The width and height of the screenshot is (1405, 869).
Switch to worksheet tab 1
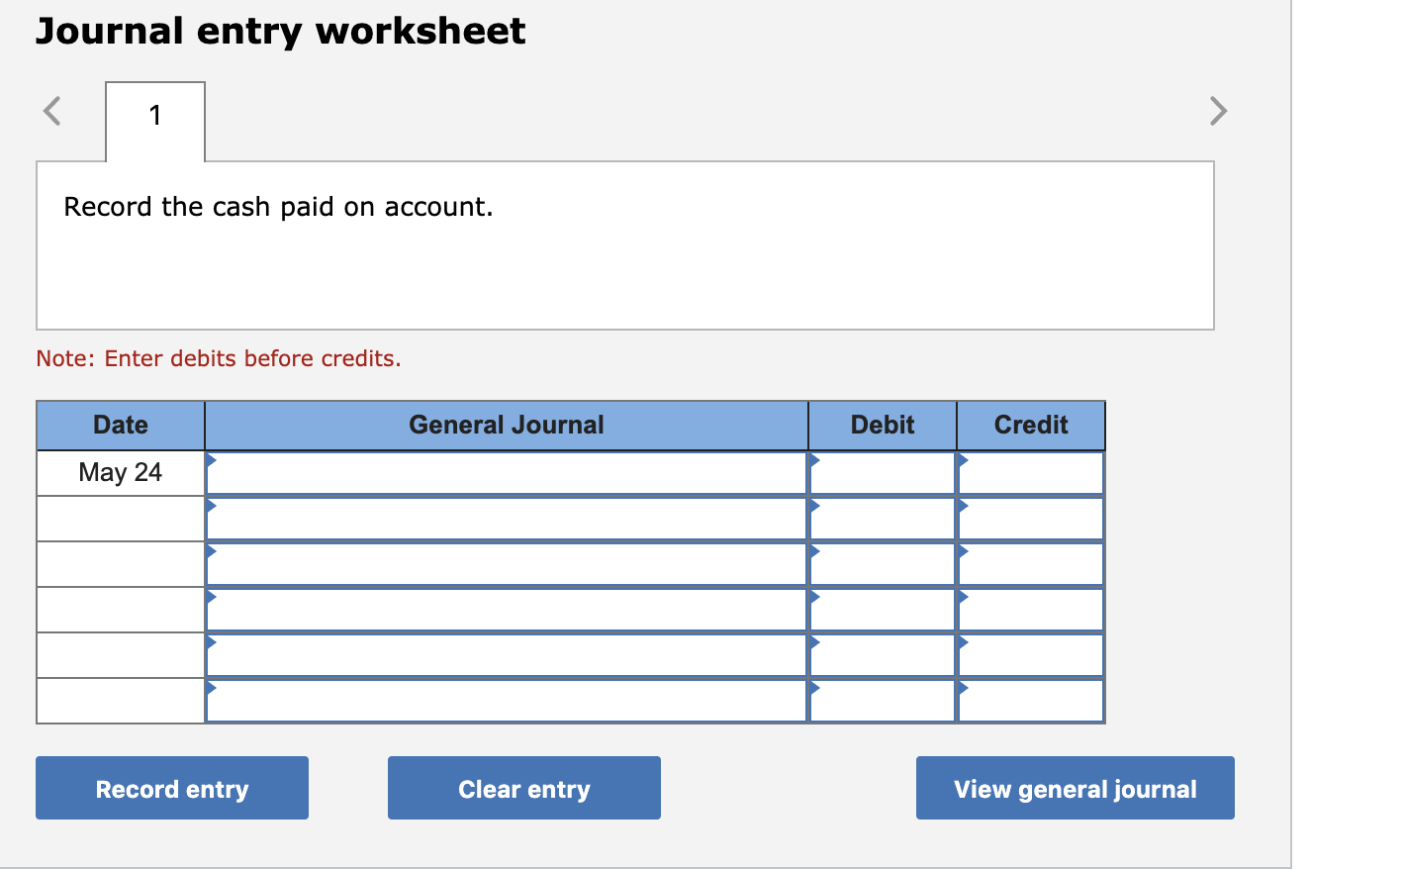pyautogui.click(x=154, y=116)
